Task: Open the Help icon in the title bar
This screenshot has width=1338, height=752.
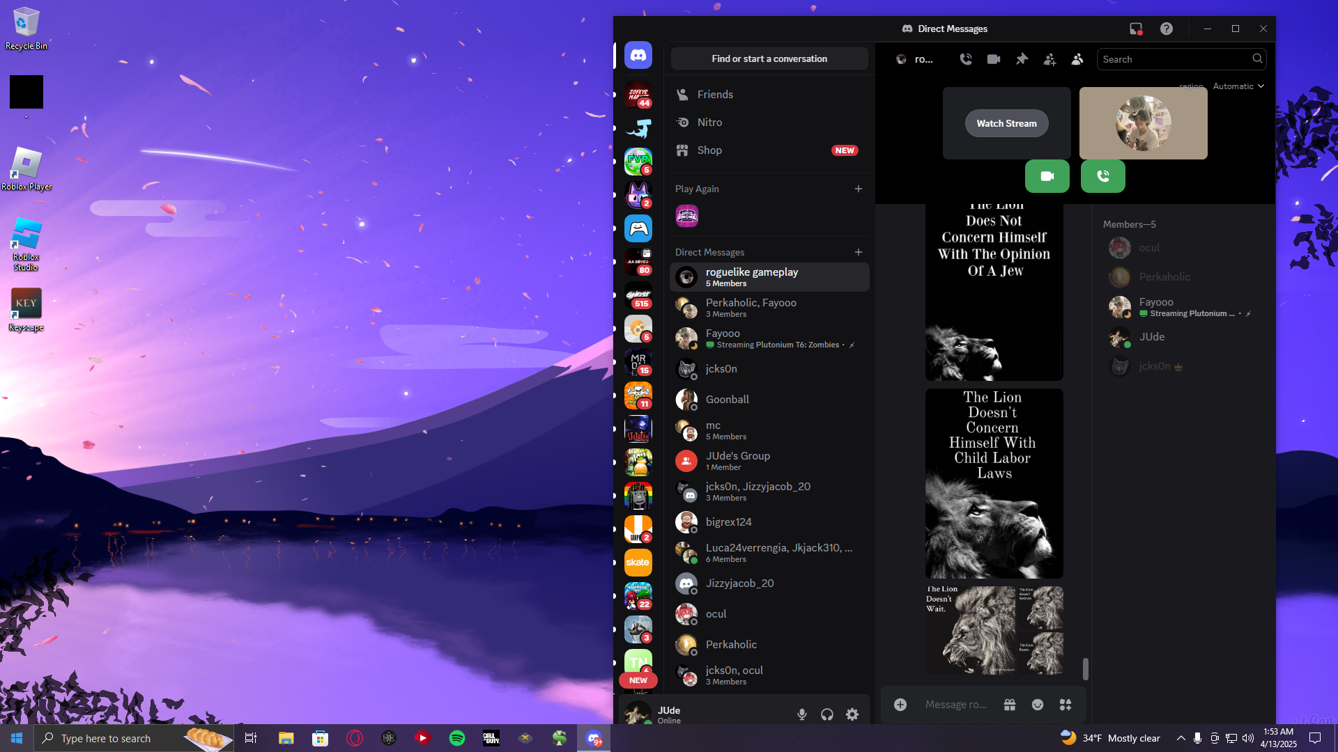Action: click(1167, 29)
